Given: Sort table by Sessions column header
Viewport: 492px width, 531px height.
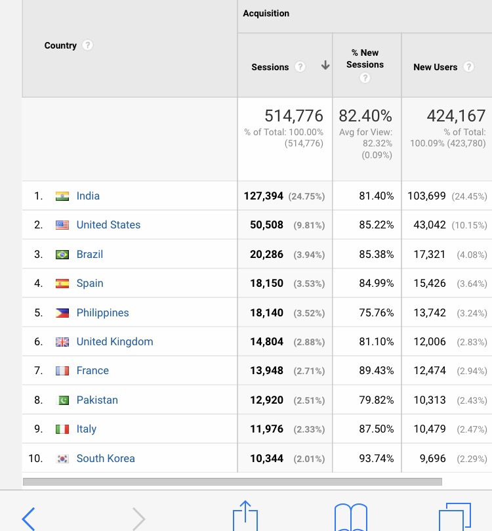Looking at the screenshot, I should (270, 67).
